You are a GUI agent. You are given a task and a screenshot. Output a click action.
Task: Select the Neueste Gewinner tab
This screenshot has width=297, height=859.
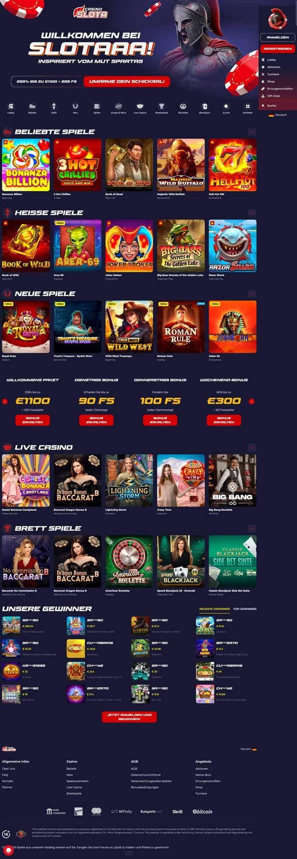click(215, 609)
